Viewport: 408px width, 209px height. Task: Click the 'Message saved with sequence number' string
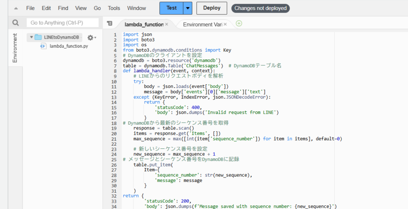coord(264,206)
